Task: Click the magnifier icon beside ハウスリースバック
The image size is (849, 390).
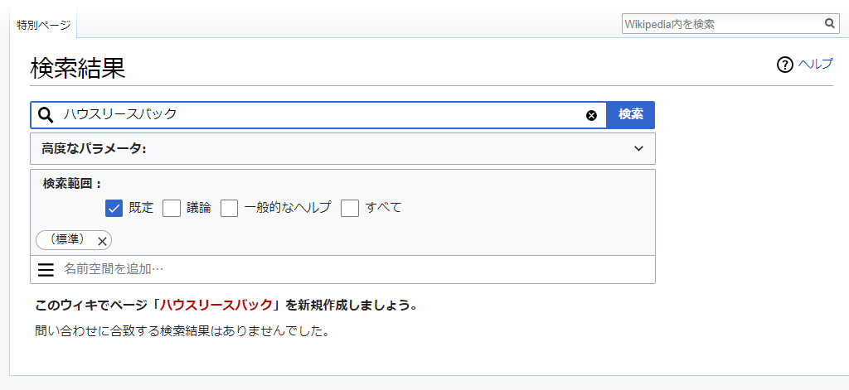Action: [46, 114]
